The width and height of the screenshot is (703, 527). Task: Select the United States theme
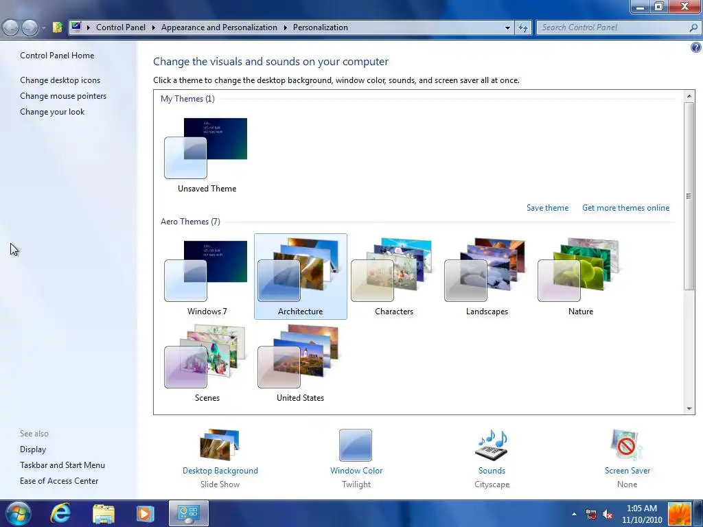(301, 363)
